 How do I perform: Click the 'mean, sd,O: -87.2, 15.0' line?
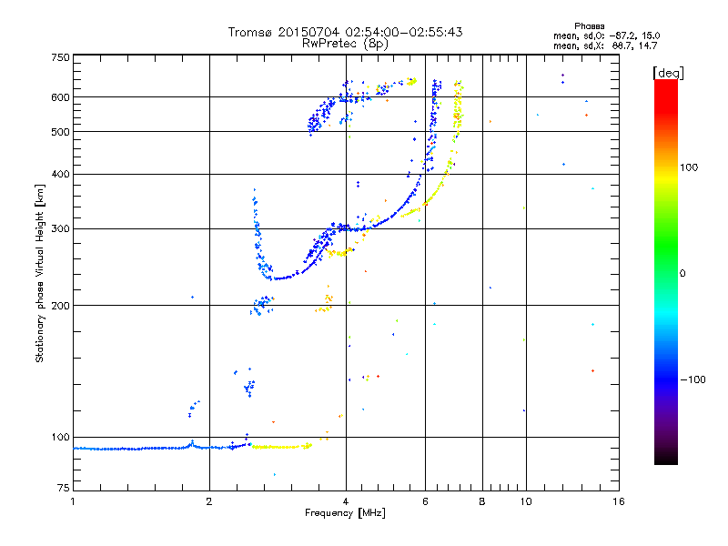click(x=606, y=35)
